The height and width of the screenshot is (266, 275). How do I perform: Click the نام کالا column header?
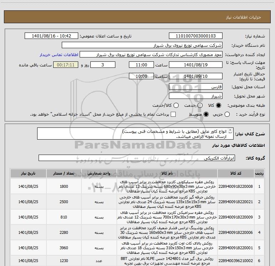coord(167,174)
